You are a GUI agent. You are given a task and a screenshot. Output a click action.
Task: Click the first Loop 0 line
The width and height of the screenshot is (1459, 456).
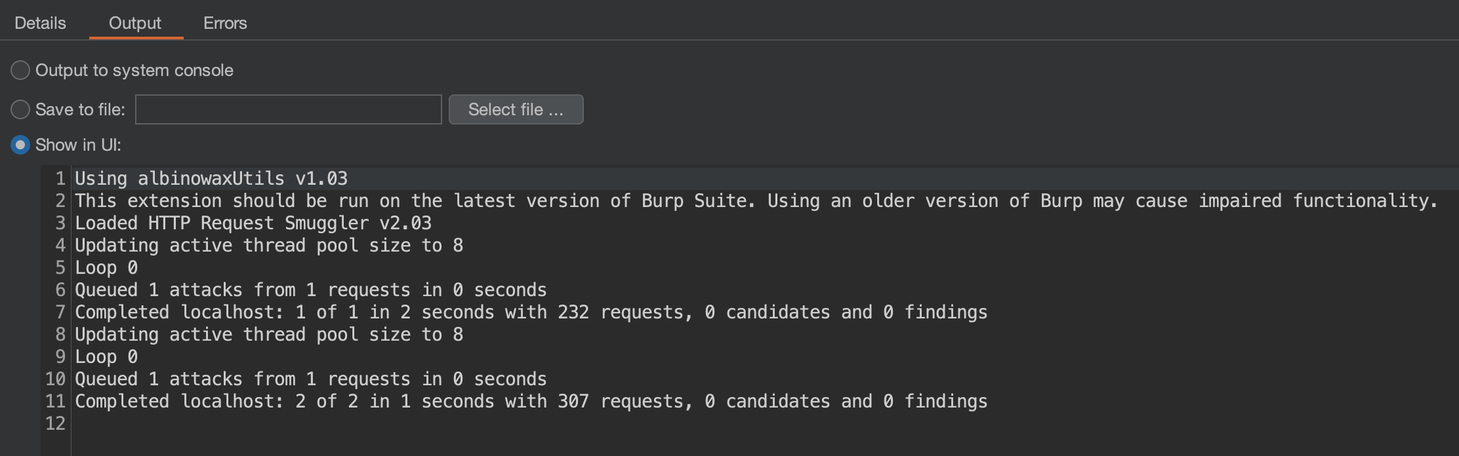(x=106, y=267)
